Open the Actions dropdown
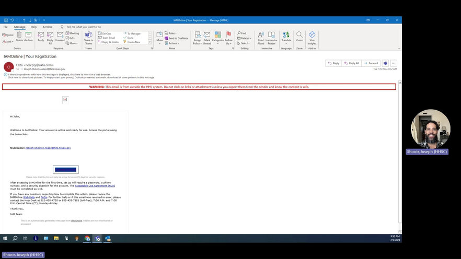 pos(172,43)
